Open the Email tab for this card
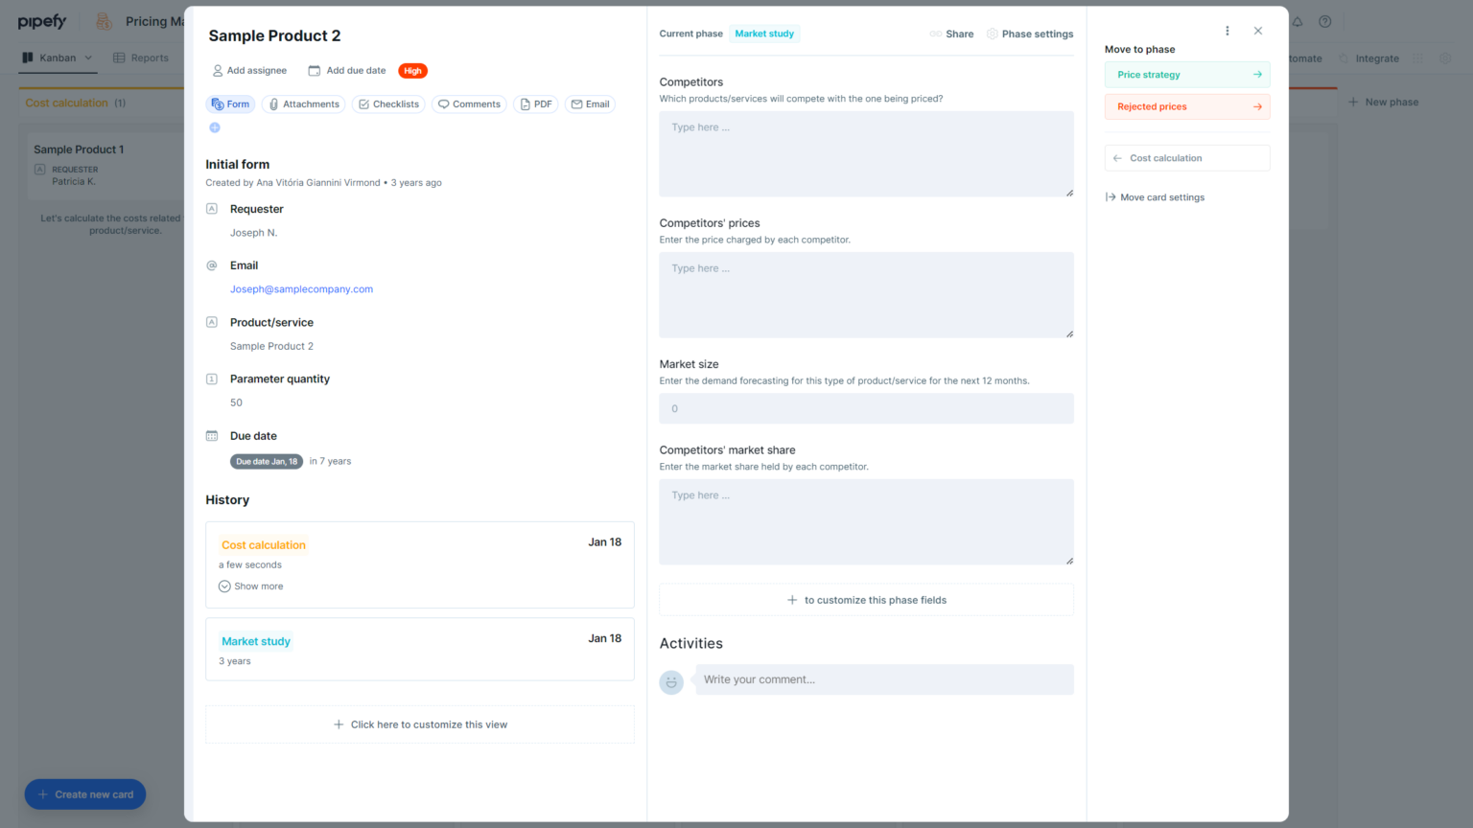Screen dimensions: 1473x828 click(590, 103)
